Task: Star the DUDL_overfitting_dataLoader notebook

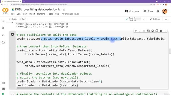Action: tap(64, 10)
